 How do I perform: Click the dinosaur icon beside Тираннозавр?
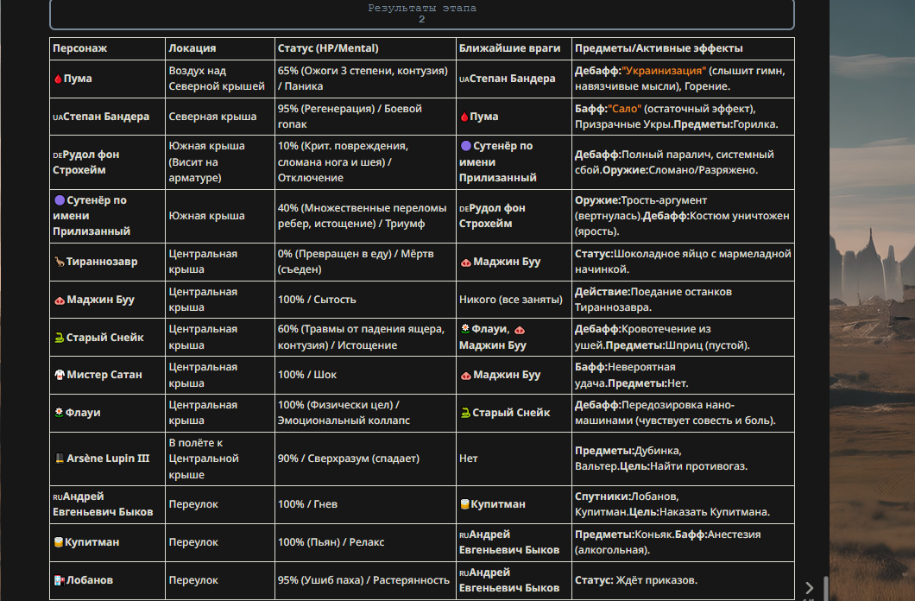click(59, 262)
